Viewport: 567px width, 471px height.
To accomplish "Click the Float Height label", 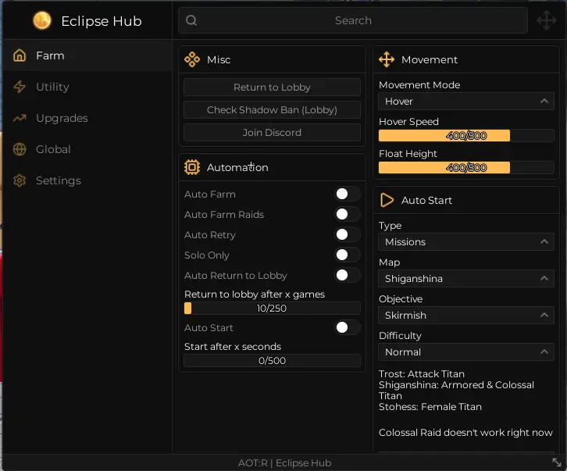I will (408, 154).
